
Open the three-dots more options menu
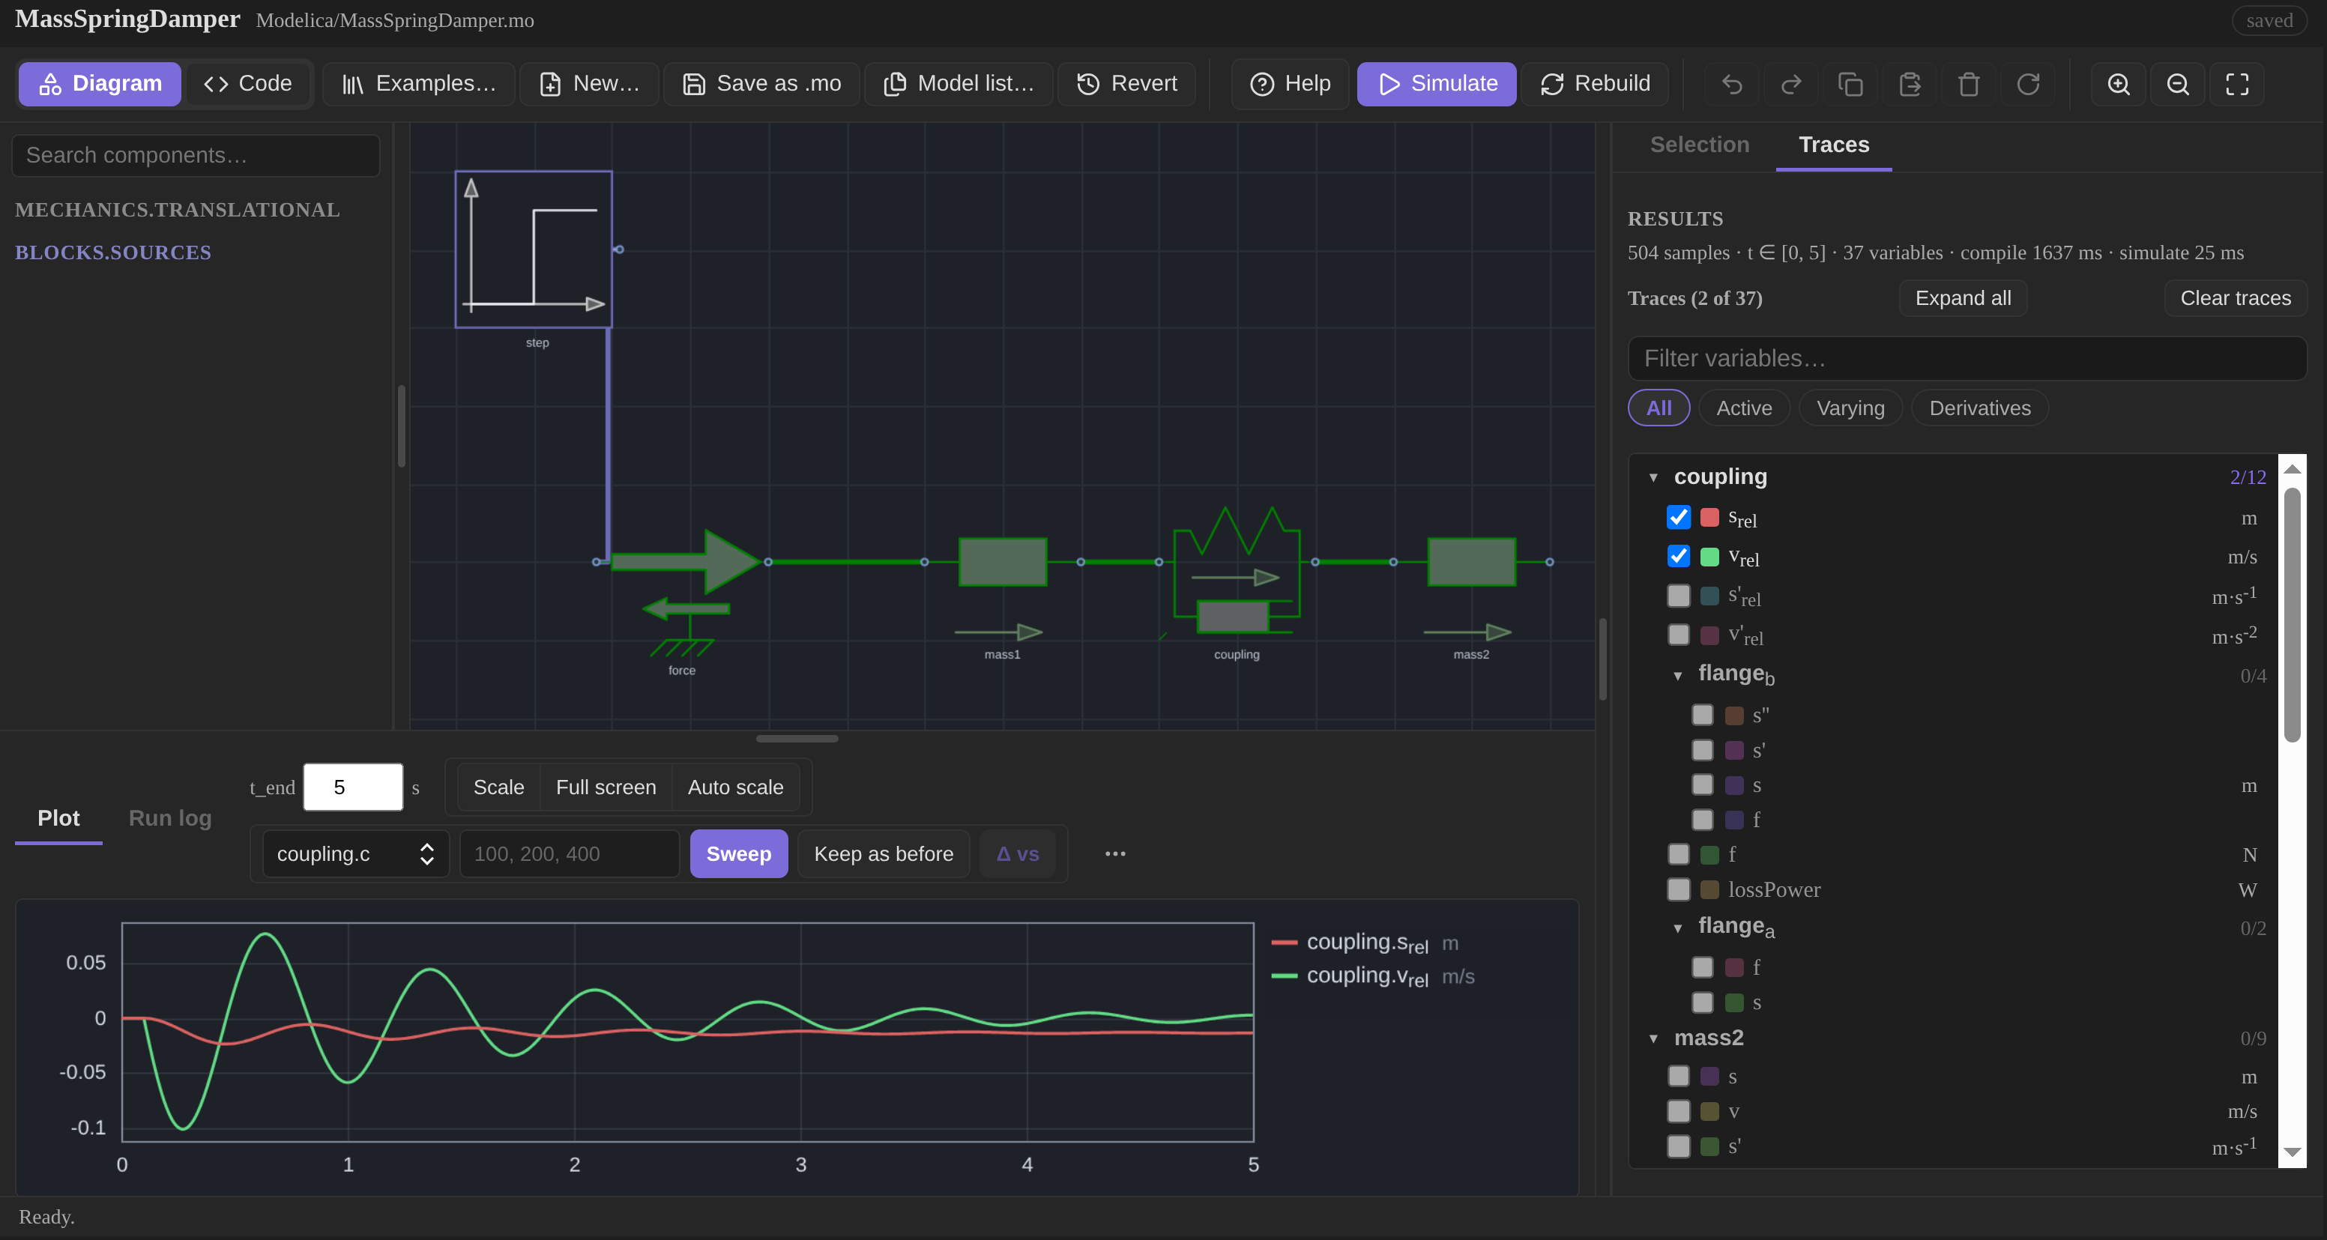[1114, 853]
